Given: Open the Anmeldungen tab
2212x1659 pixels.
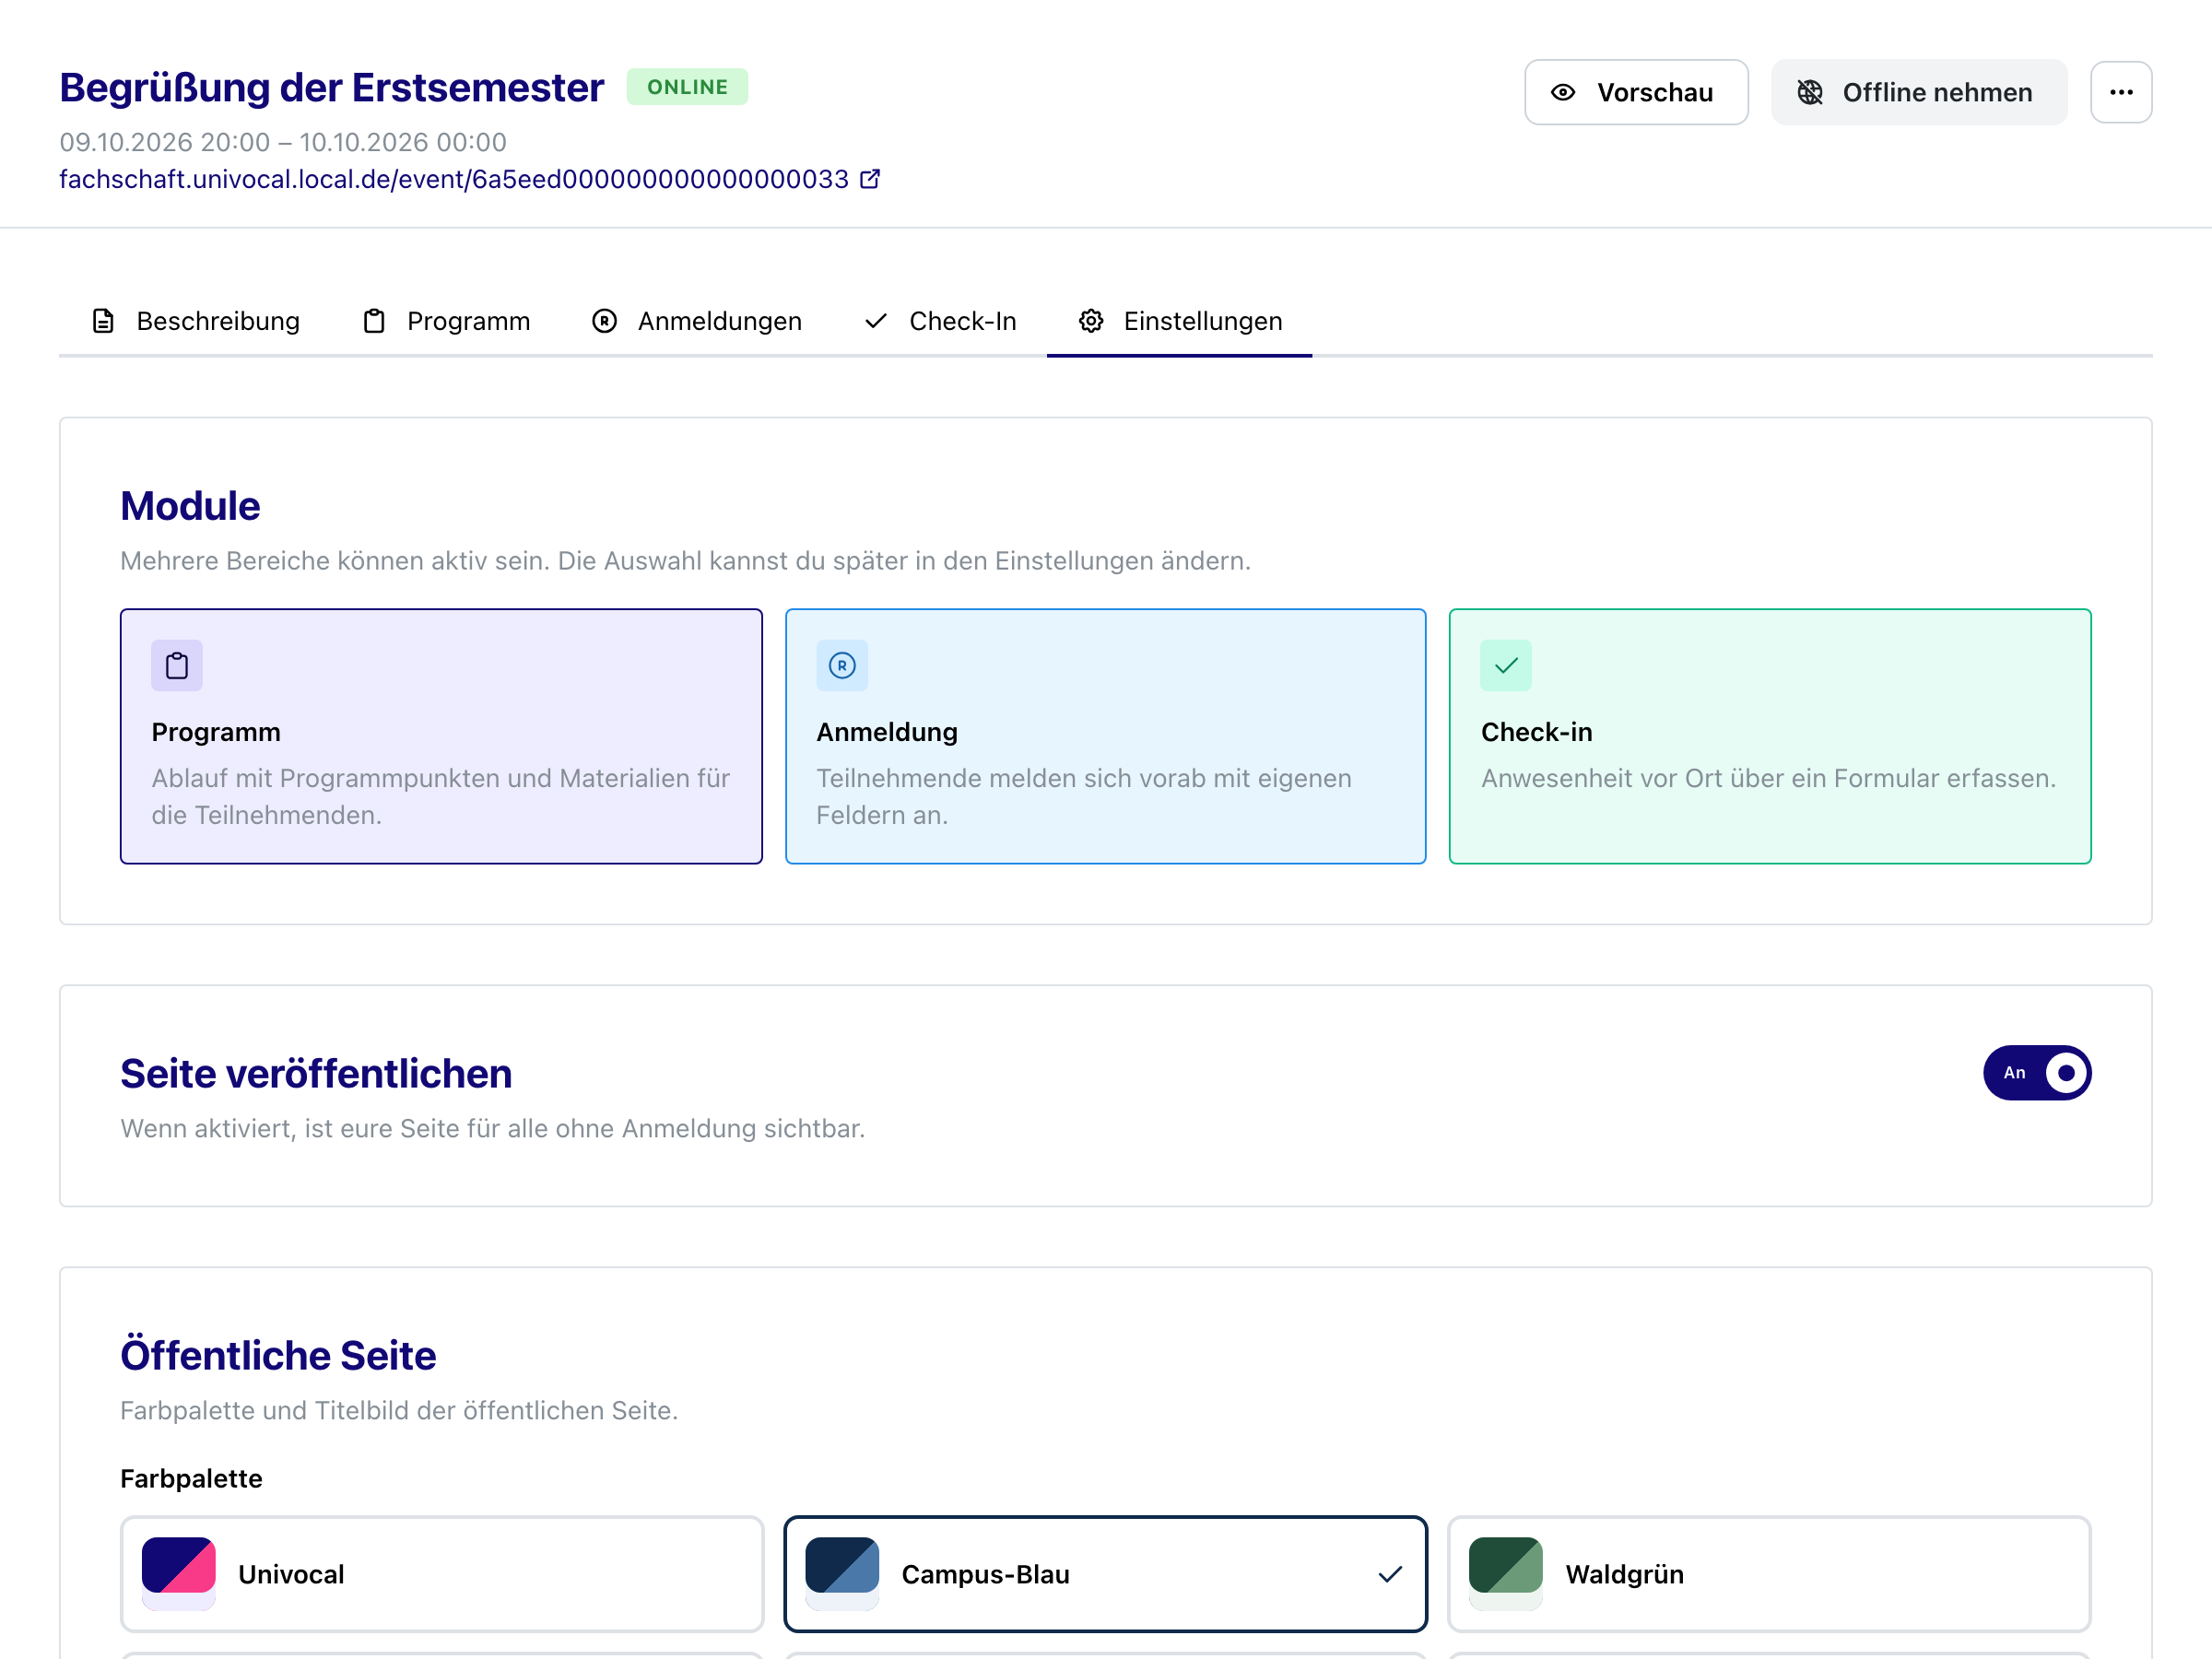Looking at the screenshot, I should point(697,321).
